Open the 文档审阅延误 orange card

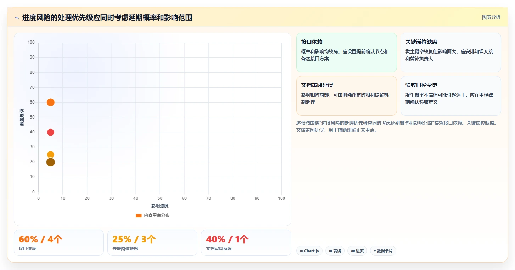pos(346,96)
